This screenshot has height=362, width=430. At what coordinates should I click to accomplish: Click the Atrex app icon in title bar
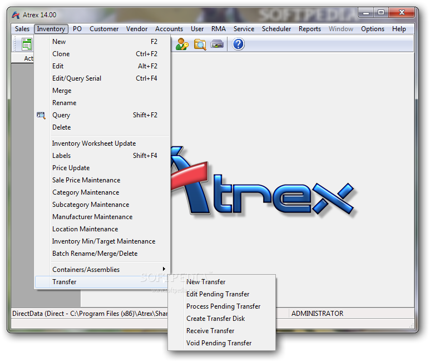click(16, 15)
